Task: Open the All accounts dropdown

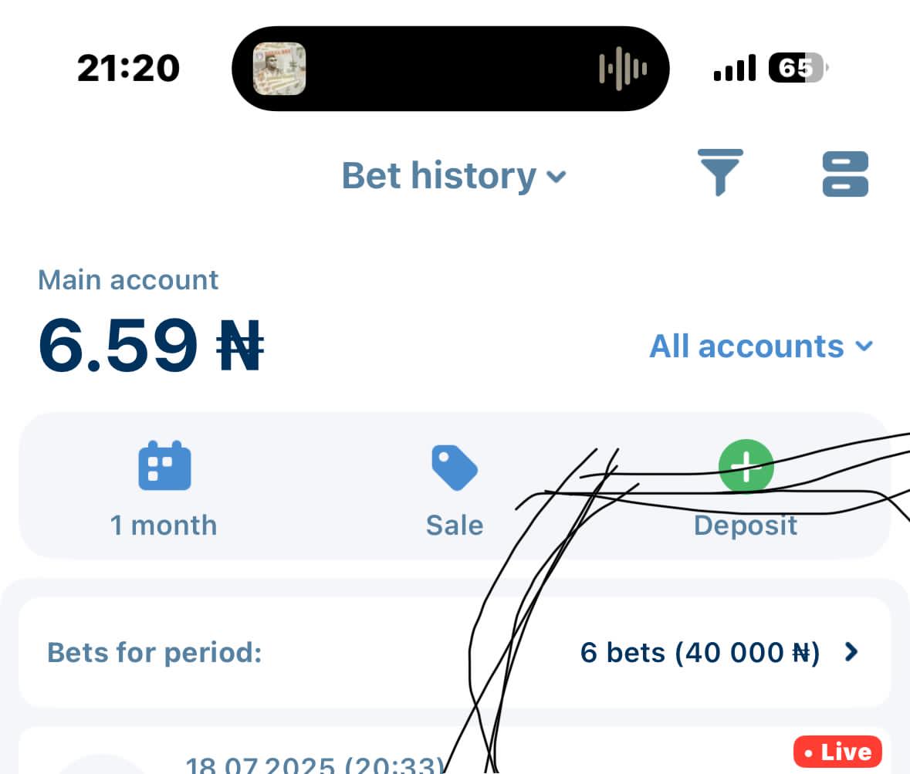Action: pyautogui.click(x=761, y=346)
